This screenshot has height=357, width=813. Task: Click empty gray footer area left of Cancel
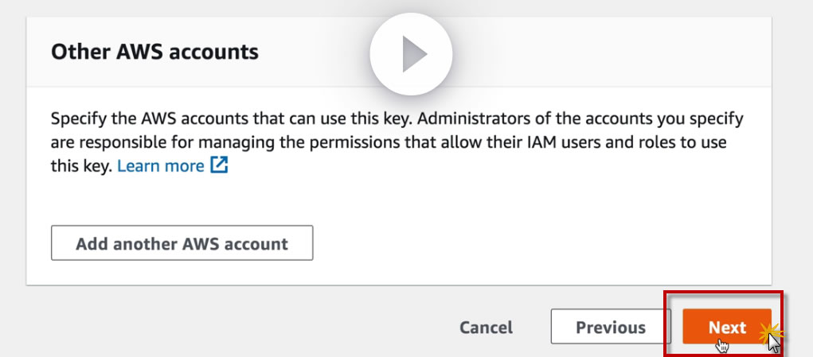[239, 328]
